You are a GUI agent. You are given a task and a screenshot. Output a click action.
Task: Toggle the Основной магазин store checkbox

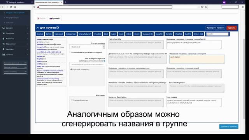pyautogui.click(x=72, y=100)
